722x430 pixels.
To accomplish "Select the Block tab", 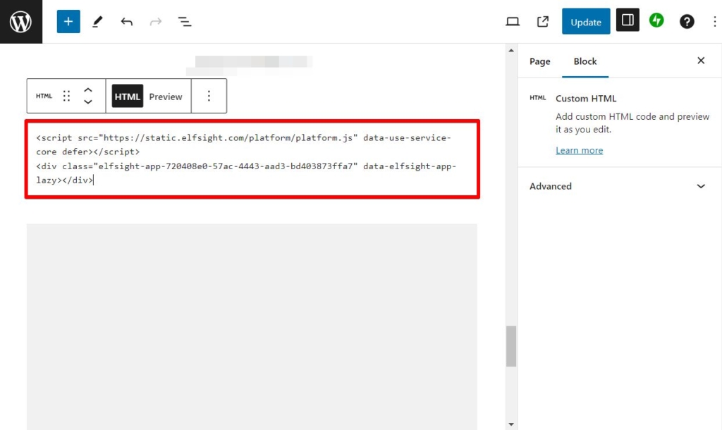I will click(x=585, y=61).
